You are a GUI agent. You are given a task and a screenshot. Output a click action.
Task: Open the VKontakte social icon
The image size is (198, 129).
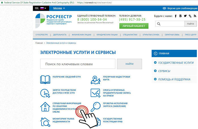(x=180, y=16)
